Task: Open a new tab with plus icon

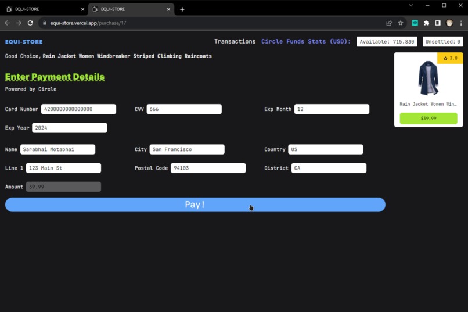Action: pos(182,9)
